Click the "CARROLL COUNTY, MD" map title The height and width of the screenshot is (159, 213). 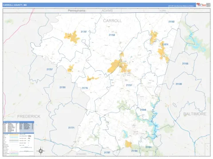pos(15,5)
